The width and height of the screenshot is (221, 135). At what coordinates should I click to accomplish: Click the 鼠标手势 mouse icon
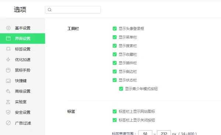tap(8, 70)
